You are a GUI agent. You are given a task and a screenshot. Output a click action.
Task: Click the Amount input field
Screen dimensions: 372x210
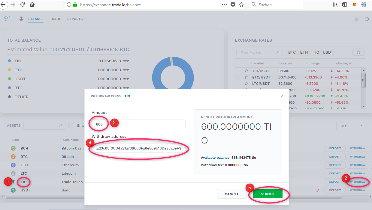138,124
